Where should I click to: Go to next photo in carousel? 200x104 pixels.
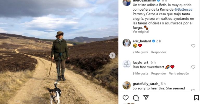coord(112,55)
